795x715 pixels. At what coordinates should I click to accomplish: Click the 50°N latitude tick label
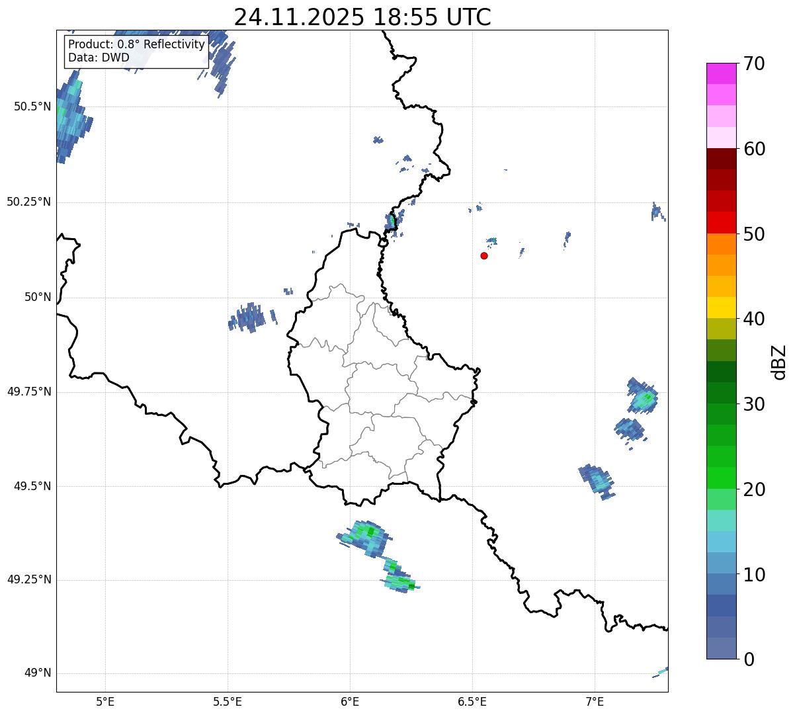[x=37, y=297]
